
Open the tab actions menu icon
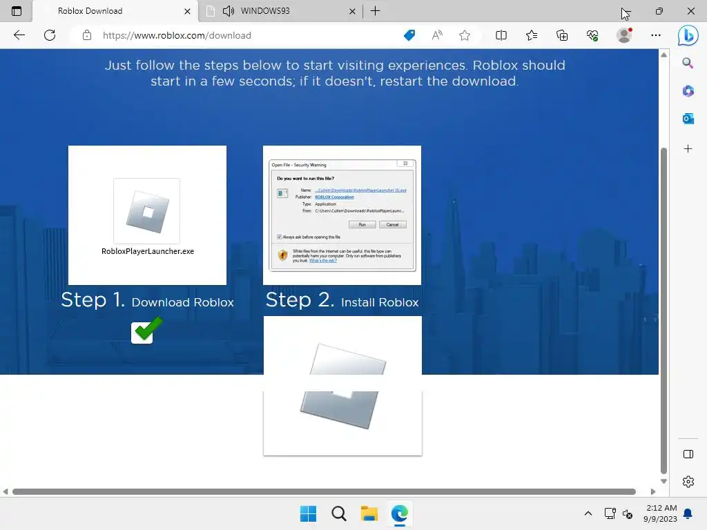tap(17, 11)
